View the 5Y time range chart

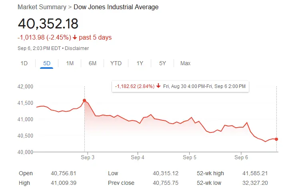coord(162,63)
